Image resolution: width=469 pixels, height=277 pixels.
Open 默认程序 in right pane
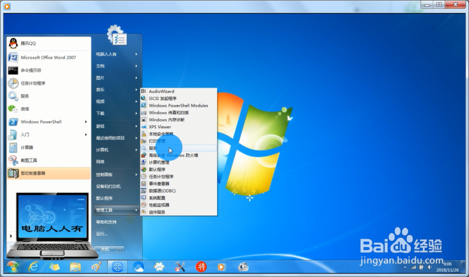click(117, 198)
